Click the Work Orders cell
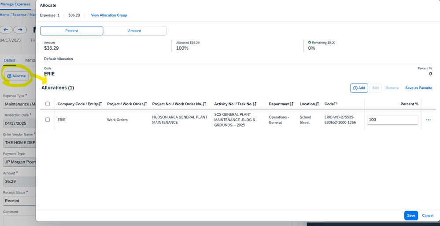 click(x=117, y=120)
